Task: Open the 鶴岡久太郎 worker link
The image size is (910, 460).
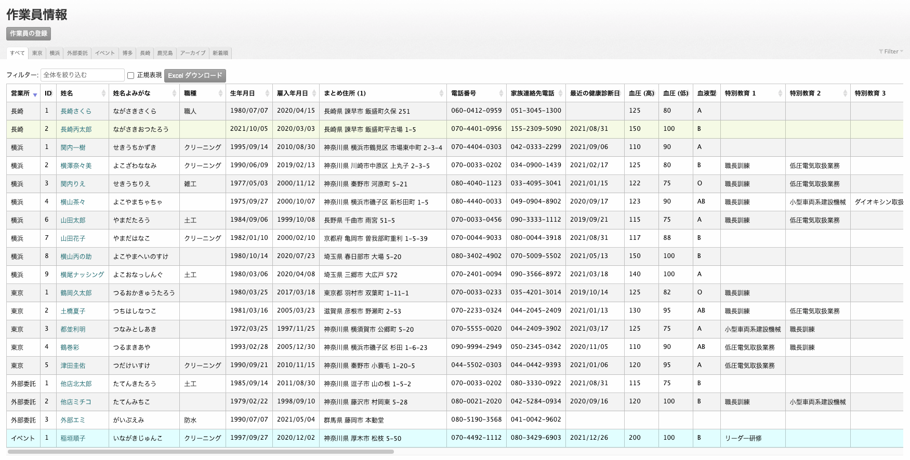Action: tap(76, 293)
